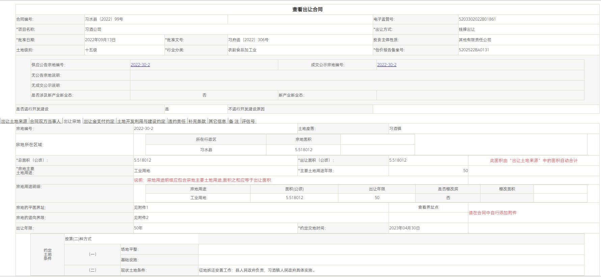Viewport: 601px width, 277px height.
Task: Select the 约定交地时间 date 2023年04月30日
Action: (404, 228)
